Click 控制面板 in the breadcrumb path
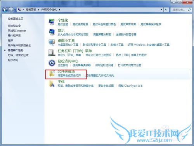Image resolution: width=194 pixels, height=146 pixels. (x=31, y=10)
